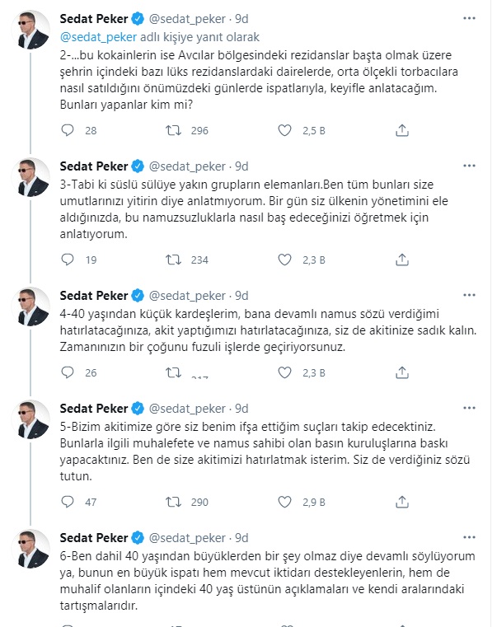Share the tweet about Avcılar bölgesindeki rezidanslar
Image resolution: width=497 pixels, height=627 pixels.
pos(401,130)
